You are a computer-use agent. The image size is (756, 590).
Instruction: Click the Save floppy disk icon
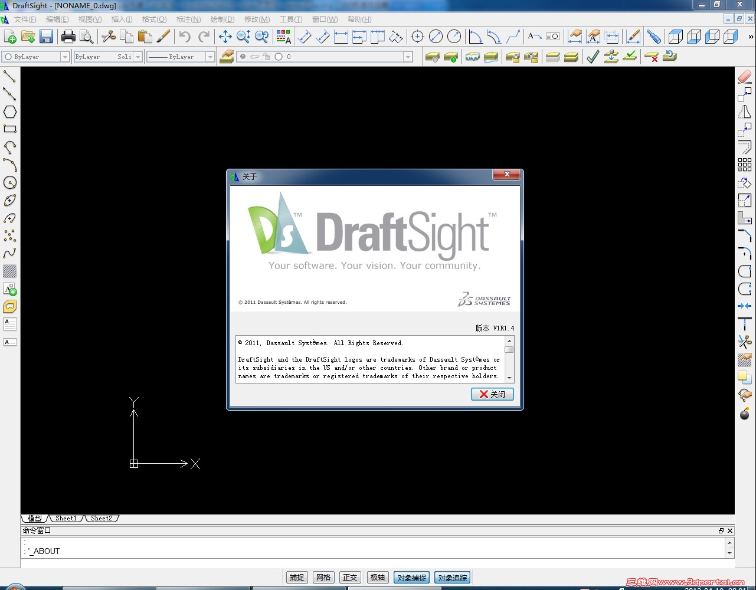(x=46, y=37)
